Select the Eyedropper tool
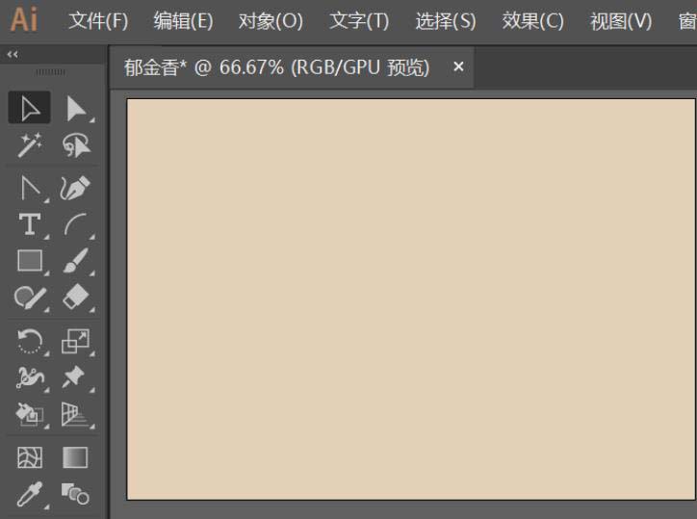 pyautogui.click(x=30, y=494)
